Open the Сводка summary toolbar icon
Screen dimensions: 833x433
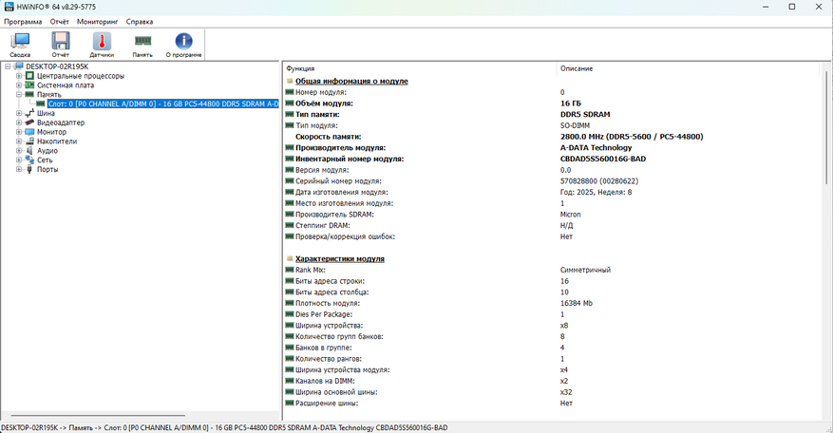[x=20, y=41]
